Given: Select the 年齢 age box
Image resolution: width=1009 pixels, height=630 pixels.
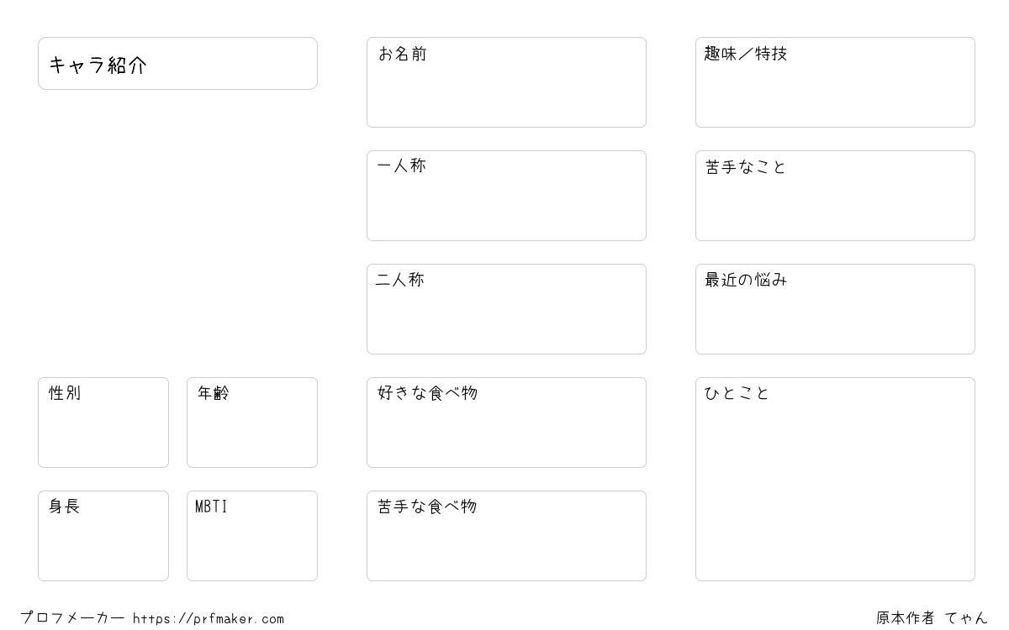Looking at the screenshot, I should pos(252,423).
